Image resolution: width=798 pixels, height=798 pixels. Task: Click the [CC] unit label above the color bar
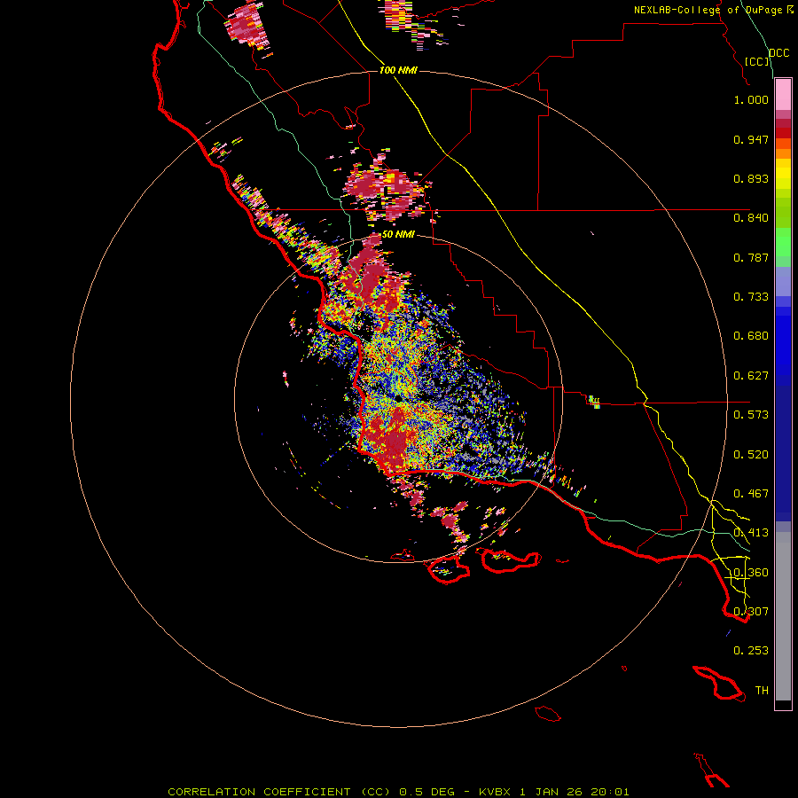(x=757, y=61)
